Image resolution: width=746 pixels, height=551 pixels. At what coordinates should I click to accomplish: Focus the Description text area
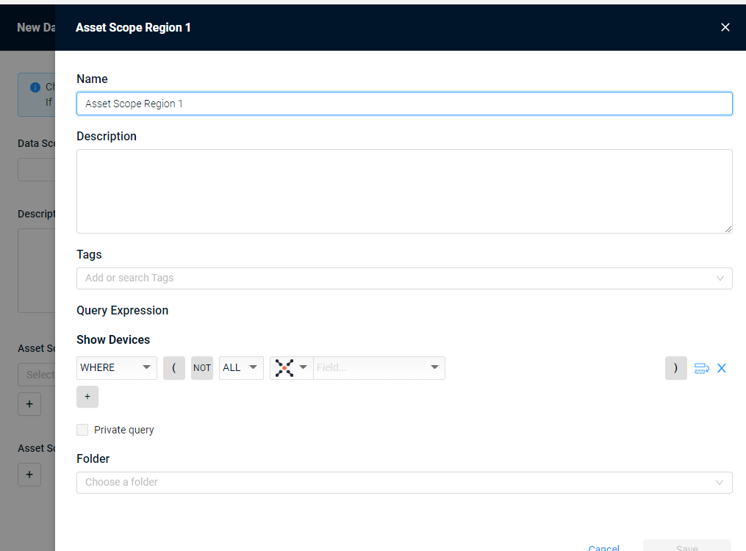click(404, 191)
